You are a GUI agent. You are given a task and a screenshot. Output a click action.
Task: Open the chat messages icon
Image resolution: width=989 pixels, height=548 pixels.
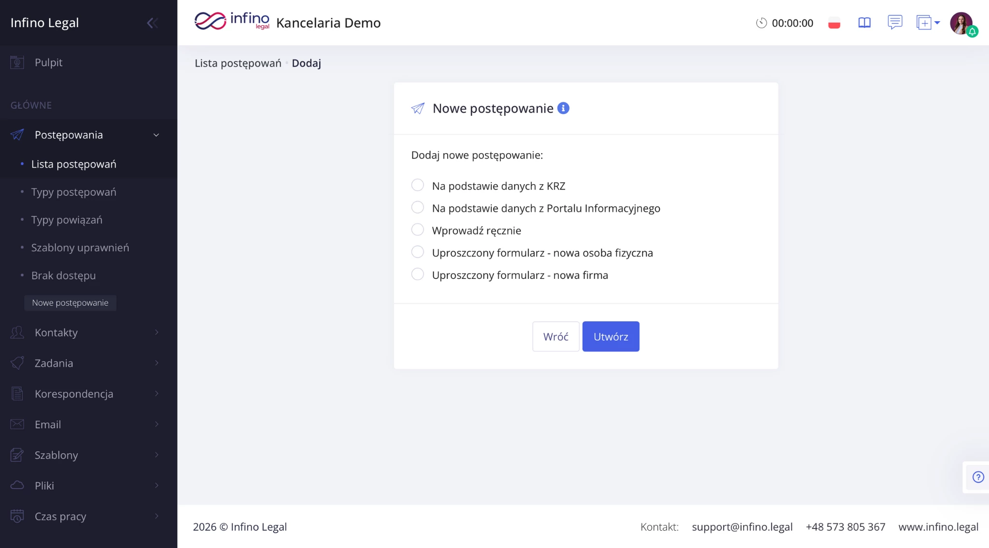coord(894,22)
